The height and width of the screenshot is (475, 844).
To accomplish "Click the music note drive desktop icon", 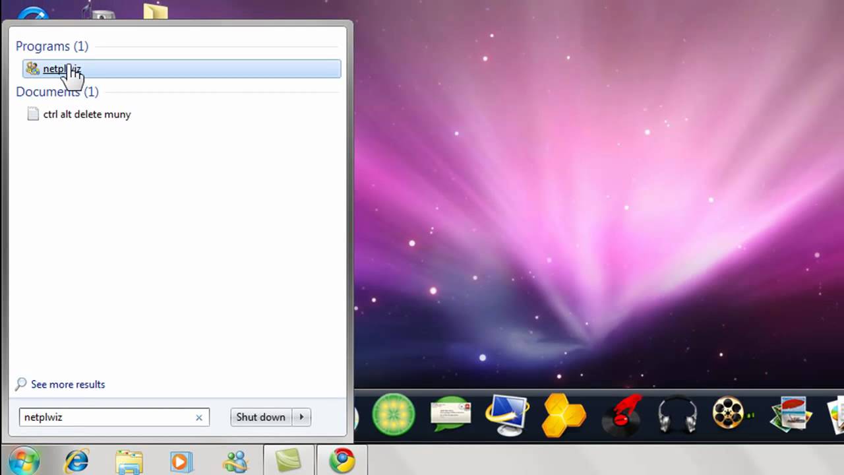I will coord(98,10).
